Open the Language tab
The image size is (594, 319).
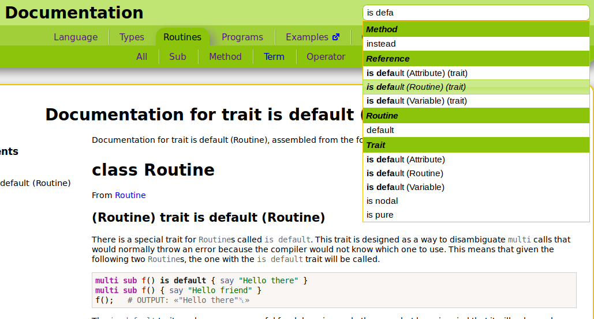pyautogui.click(x=76, y=37)
